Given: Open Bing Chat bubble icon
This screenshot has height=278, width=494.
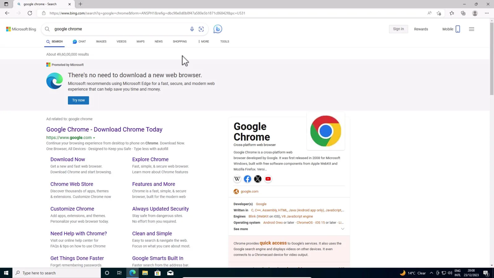Looking at the screenshot, I should tap(218, 29).
